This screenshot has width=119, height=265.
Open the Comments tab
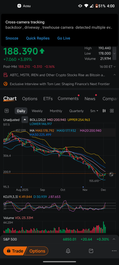tap(68, 99)
